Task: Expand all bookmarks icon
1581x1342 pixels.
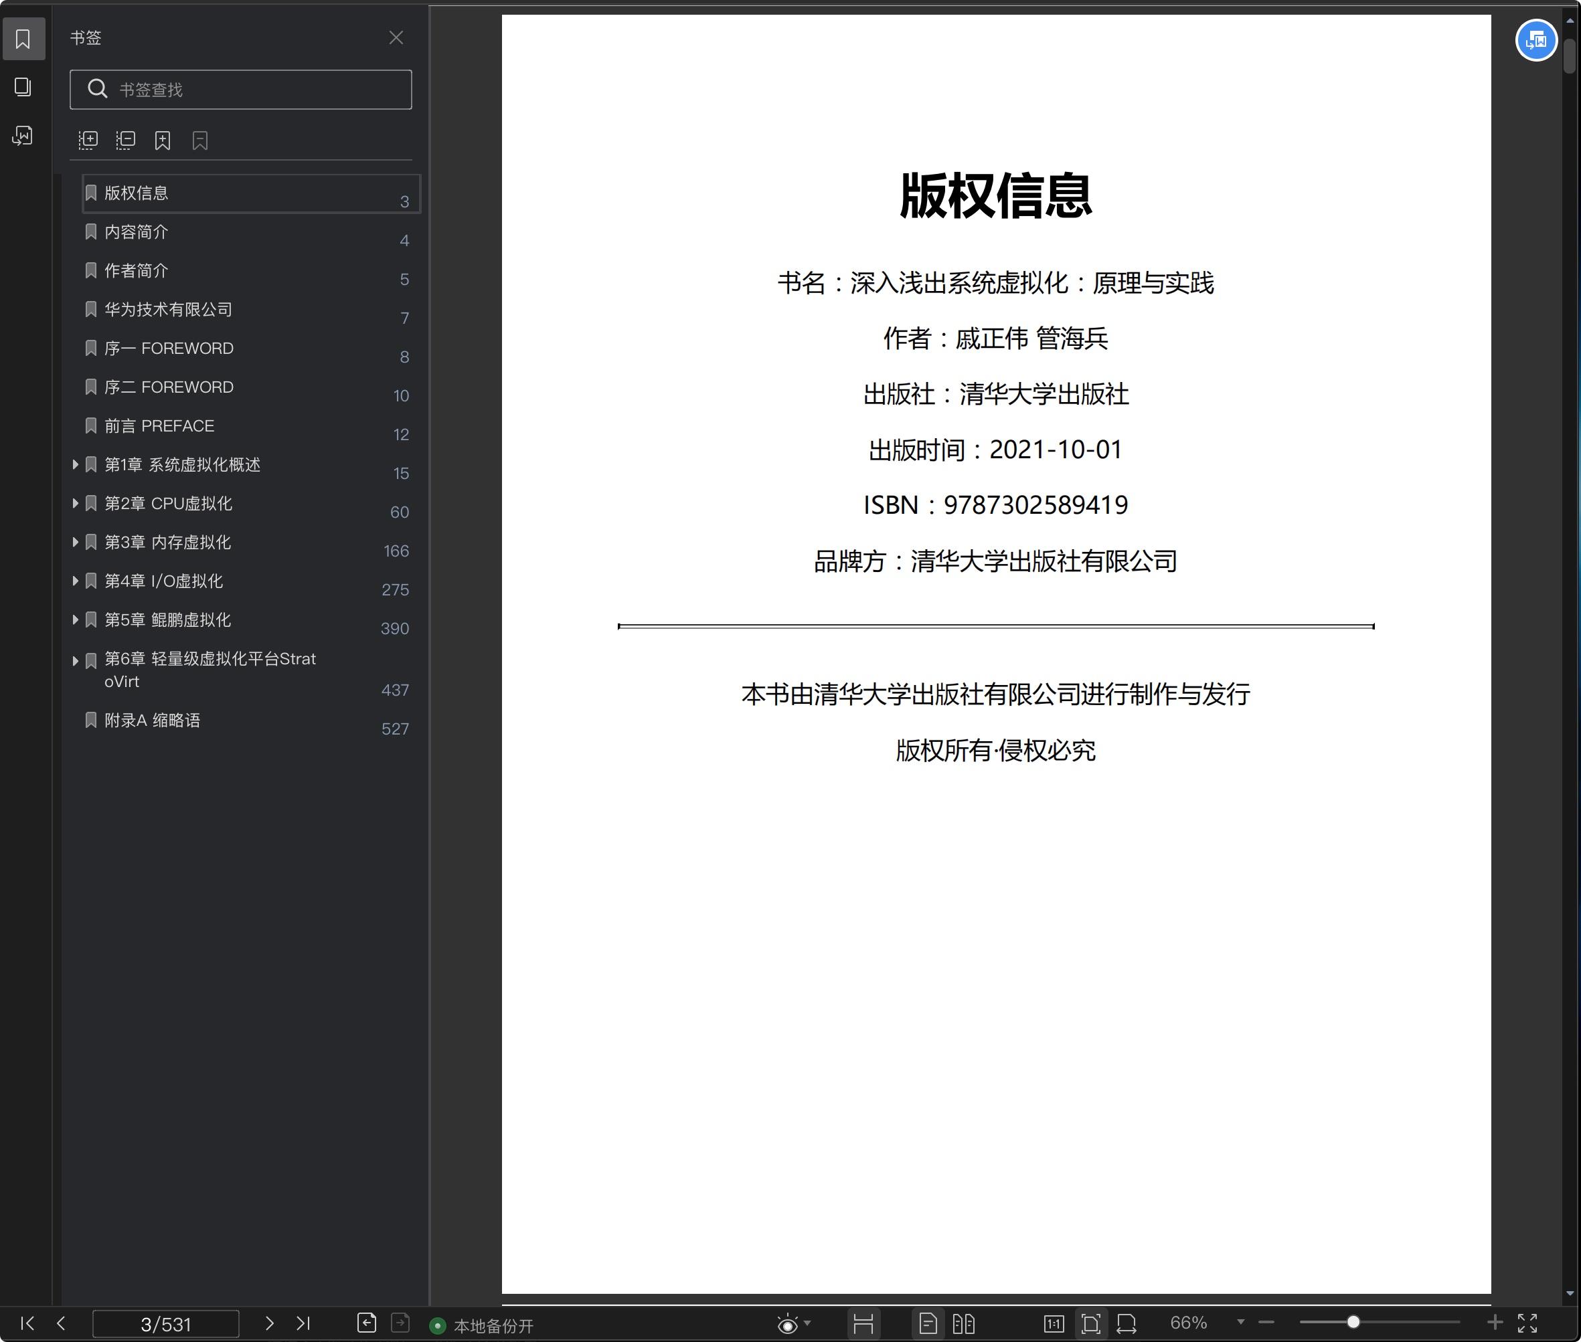Action: [88, 140]
